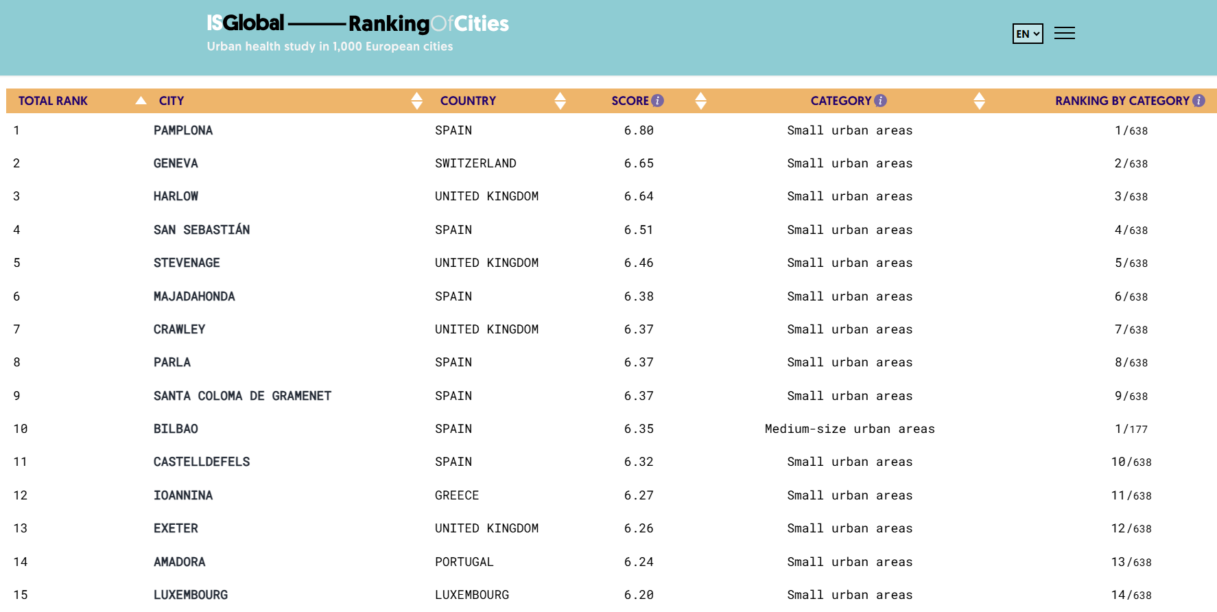The image size is (1217, 612).
Task: Sort the Country column arrows
Action: point(560,101)
